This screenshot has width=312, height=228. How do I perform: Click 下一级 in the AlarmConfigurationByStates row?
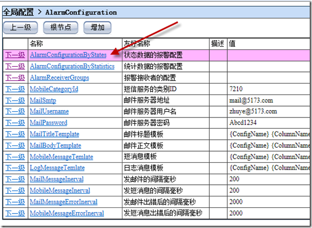tap(15, 55)
